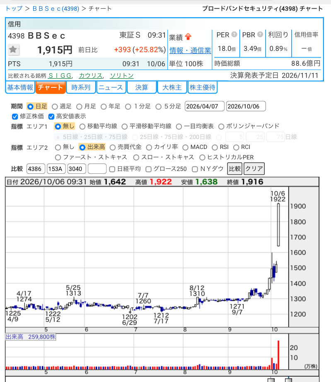This screenshot has height=382, width=331.
Task: Select 出来高 indicator radio
Action: [x=82, y=147]
